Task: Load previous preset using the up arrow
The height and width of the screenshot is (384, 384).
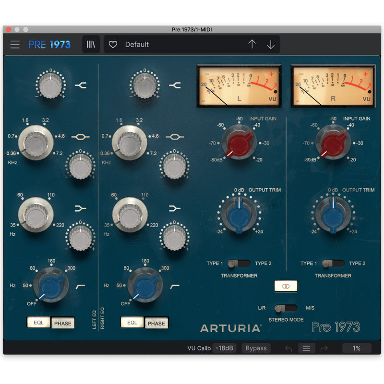Action: click(x=252, y=44)
